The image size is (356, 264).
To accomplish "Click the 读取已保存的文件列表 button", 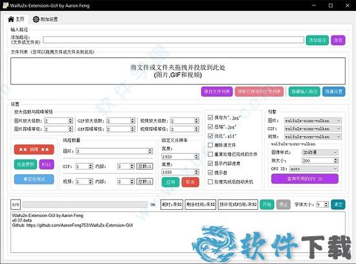I will [x=259, y=92].
